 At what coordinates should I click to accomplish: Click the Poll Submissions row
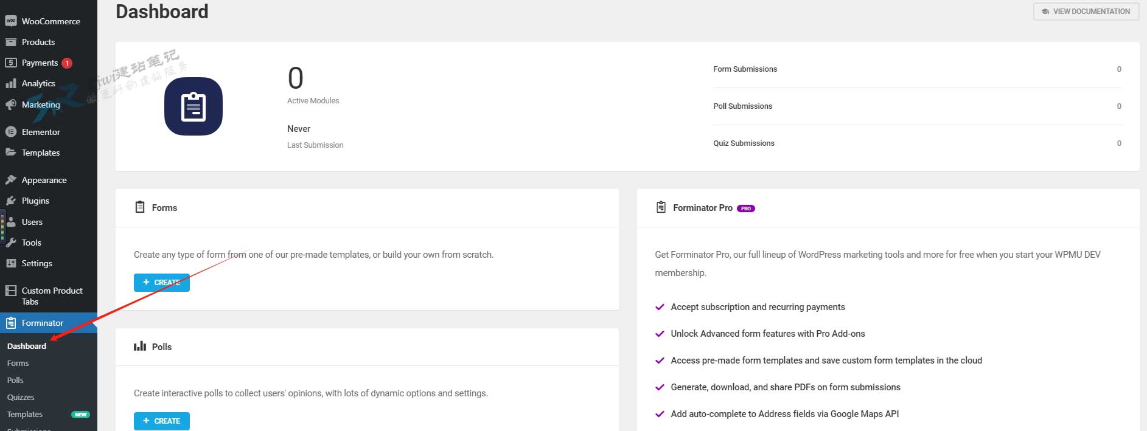[917, 106]
